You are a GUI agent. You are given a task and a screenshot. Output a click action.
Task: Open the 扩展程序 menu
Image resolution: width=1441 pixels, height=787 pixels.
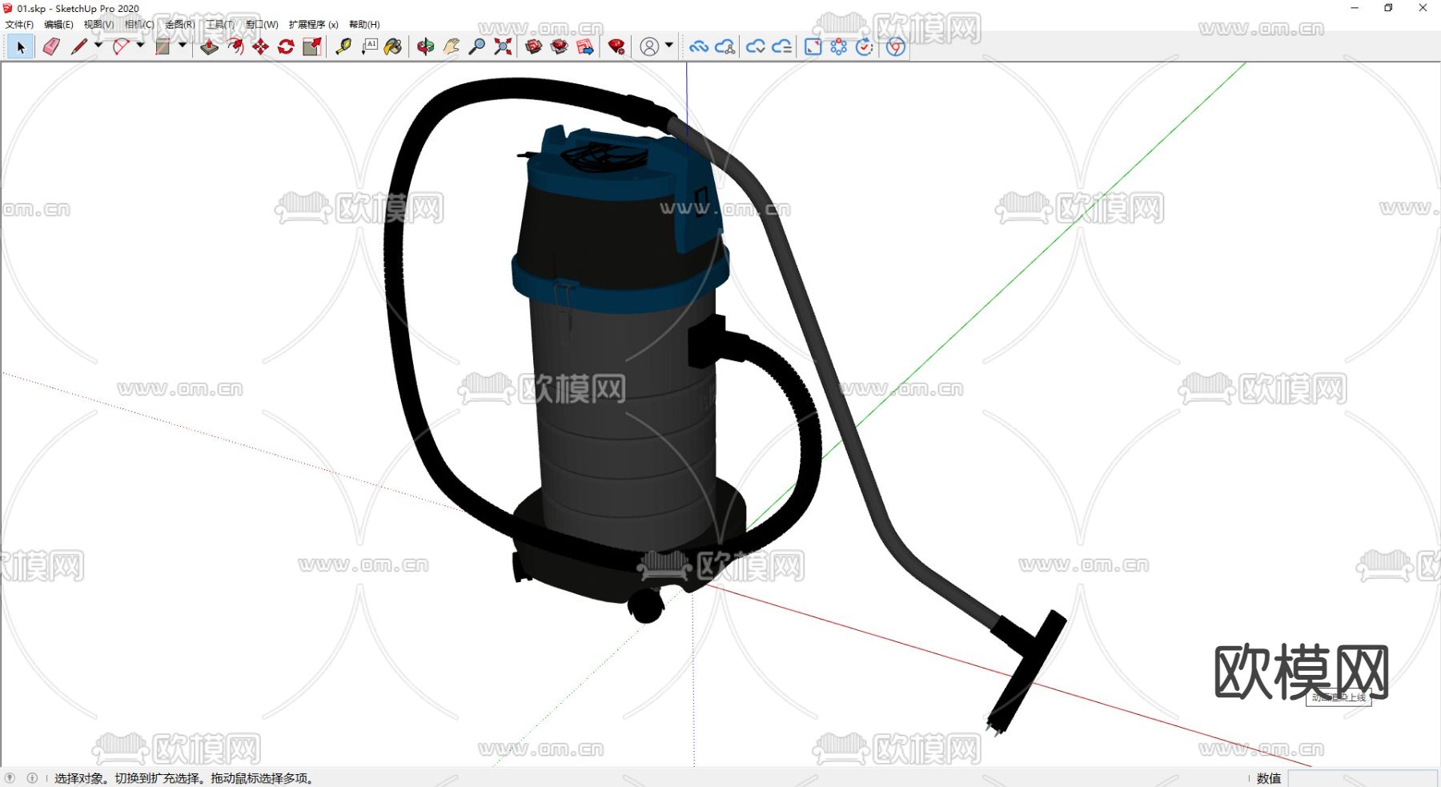(313, 25)
